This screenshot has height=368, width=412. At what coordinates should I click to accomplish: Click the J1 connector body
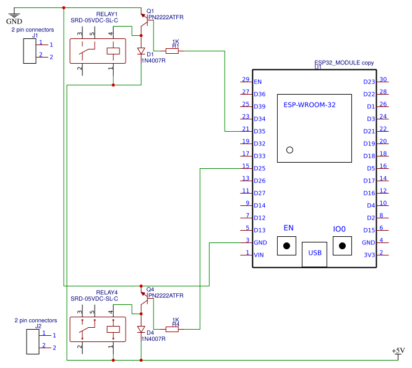tap(30, 51)
